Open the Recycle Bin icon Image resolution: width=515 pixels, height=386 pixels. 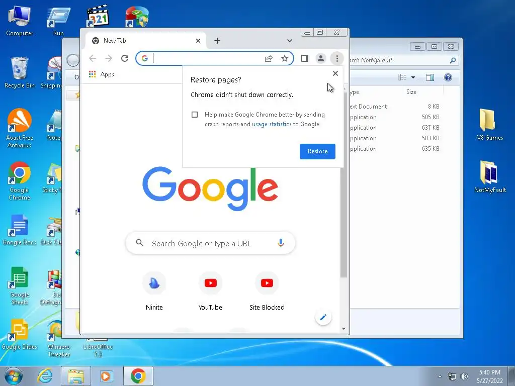[x=20, y=73]
